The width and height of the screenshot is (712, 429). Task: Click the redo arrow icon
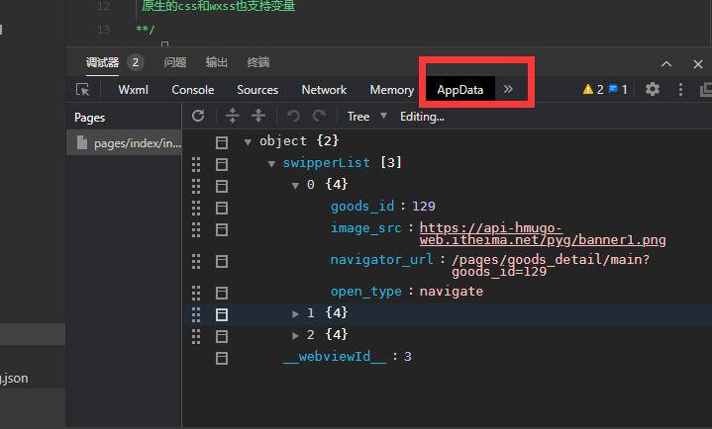point(319,116)
